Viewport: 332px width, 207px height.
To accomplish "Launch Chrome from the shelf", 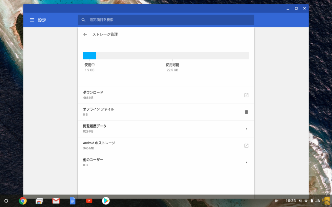I will pos(23,201).
